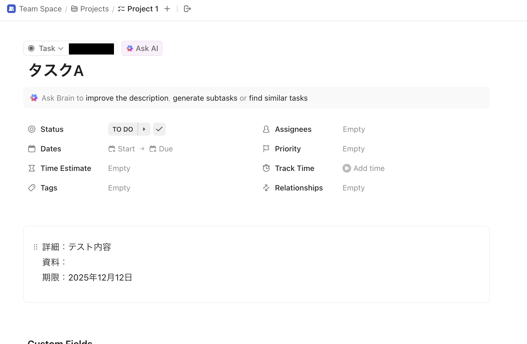Click 'improve the description' Brain link
The height and width of the screenshot is (344, 527).
127,98
